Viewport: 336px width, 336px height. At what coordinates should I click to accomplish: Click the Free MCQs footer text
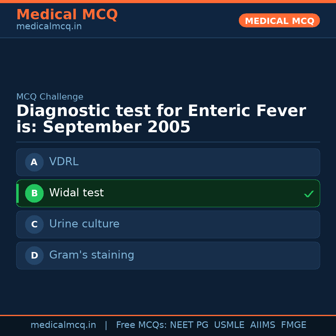(142, 325)
